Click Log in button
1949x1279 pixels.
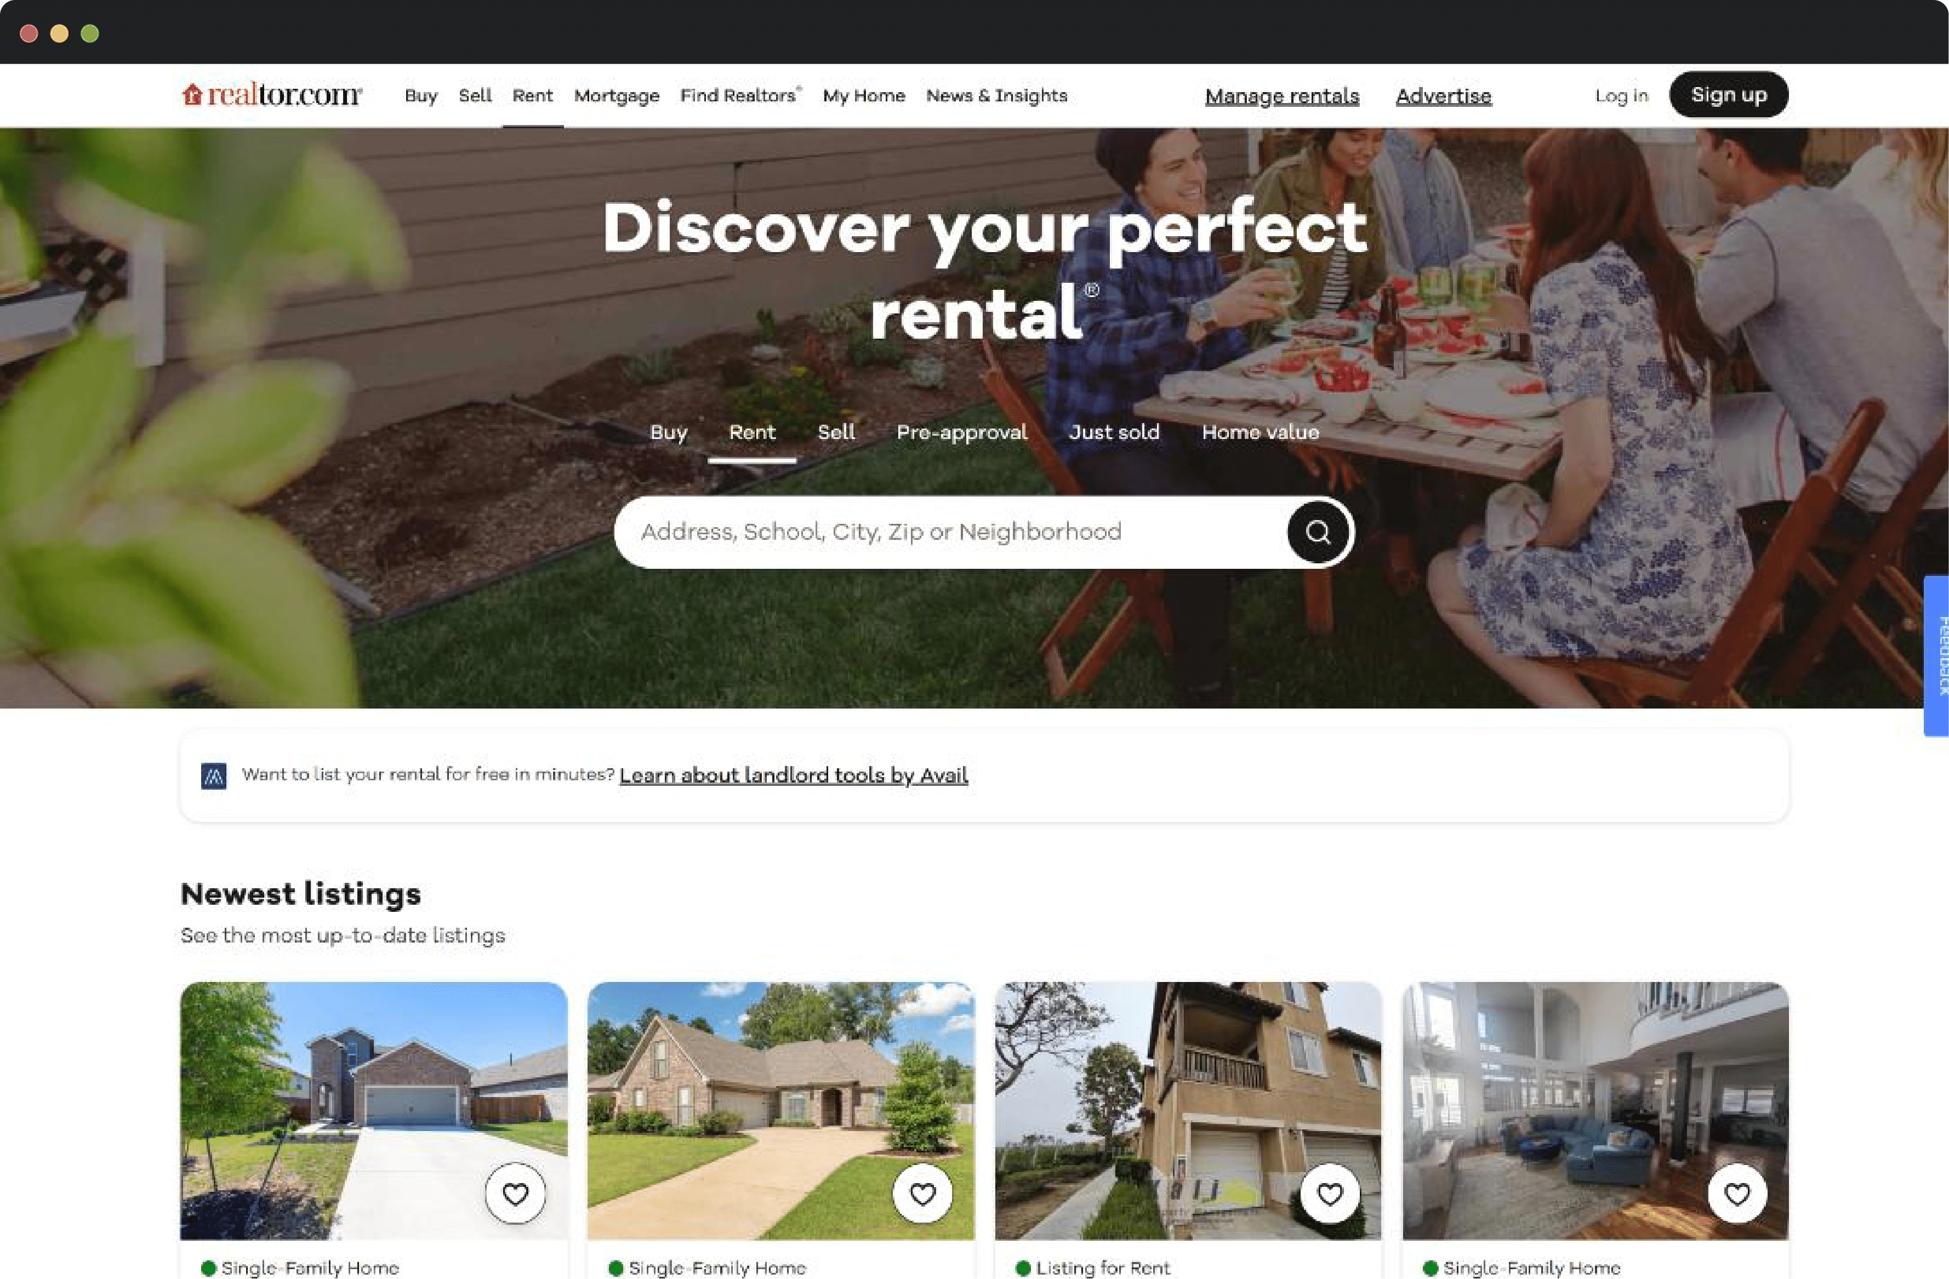click(x=1622, y=94)
